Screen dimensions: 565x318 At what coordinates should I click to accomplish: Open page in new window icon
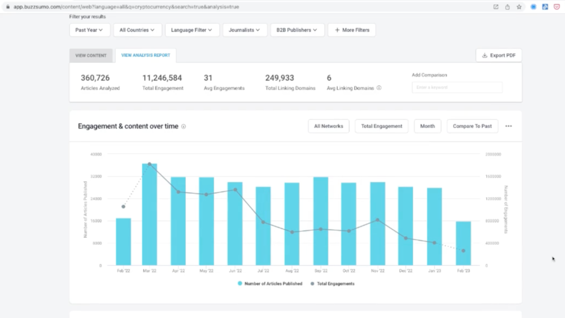coord(496,7)
